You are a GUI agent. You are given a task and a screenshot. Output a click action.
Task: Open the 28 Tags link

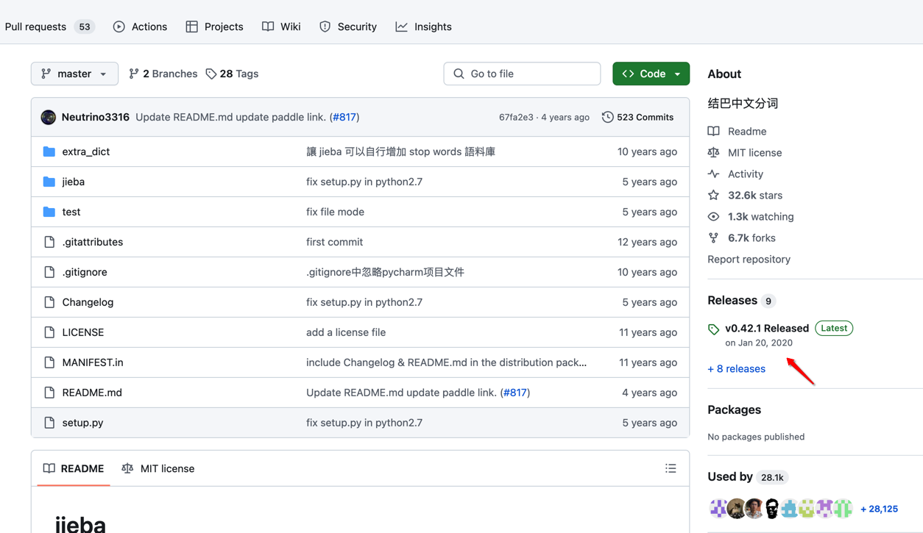pos(232,74)
